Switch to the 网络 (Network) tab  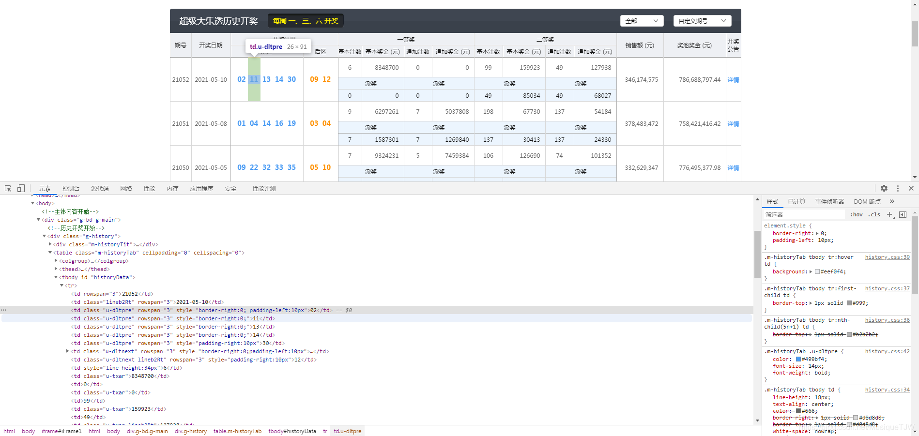point(126,188)
